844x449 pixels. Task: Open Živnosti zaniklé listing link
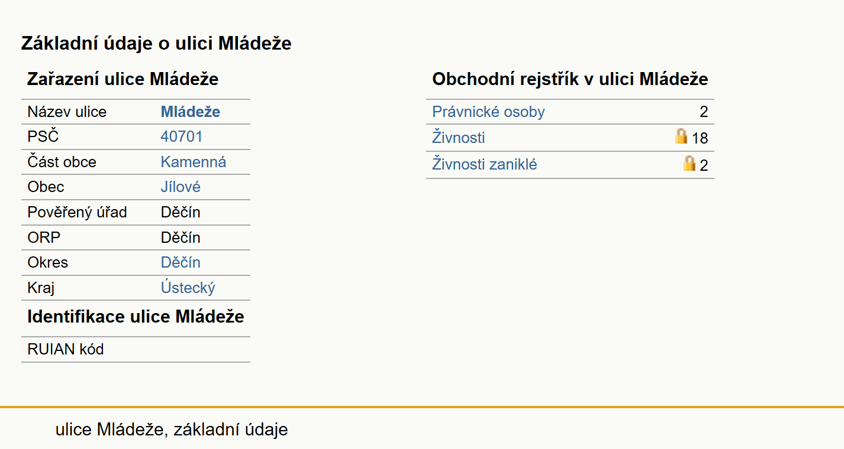point(485,164)
